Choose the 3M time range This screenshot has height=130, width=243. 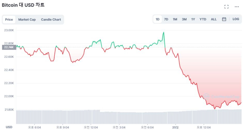point(184,19)
